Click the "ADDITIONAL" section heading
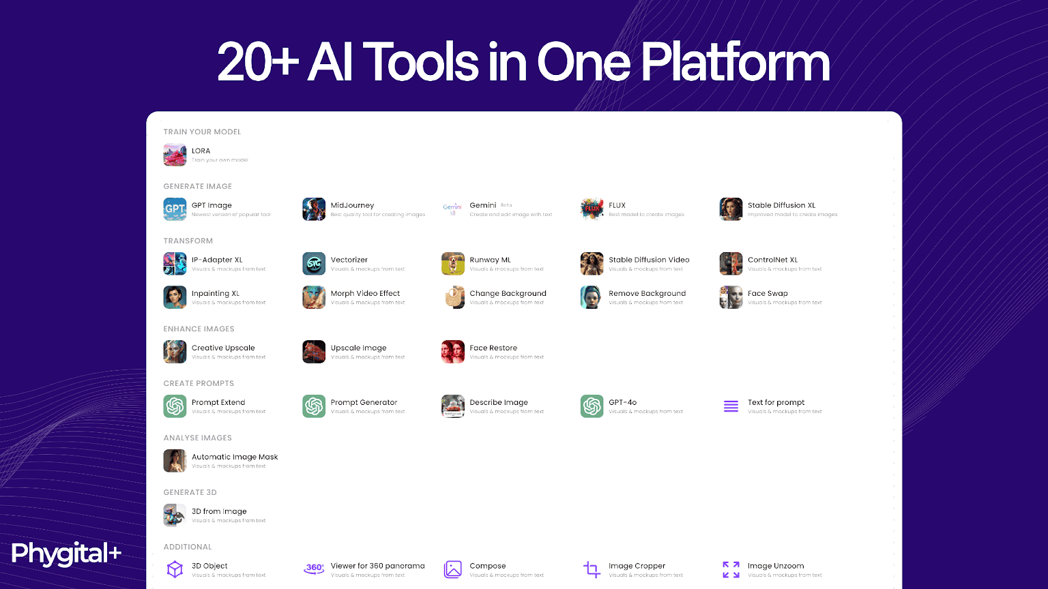Image resolution: width=1048 pixels, height=589 pixels. pos(188,547)
